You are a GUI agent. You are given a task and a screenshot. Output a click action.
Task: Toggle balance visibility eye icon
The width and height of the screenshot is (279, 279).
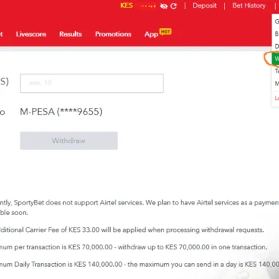[163, 6]
